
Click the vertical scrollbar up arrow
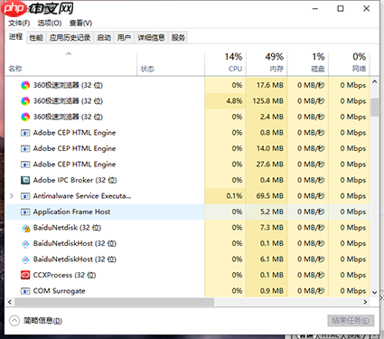click(x=375, y=81)
